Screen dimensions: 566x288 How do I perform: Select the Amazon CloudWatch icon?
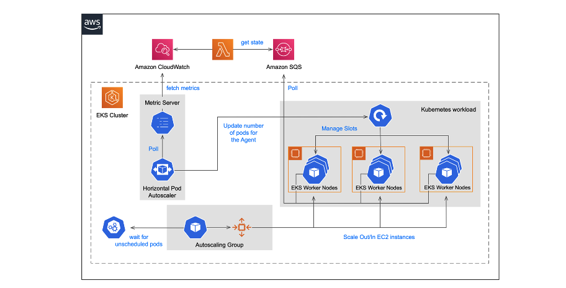[x=162, y=50]
